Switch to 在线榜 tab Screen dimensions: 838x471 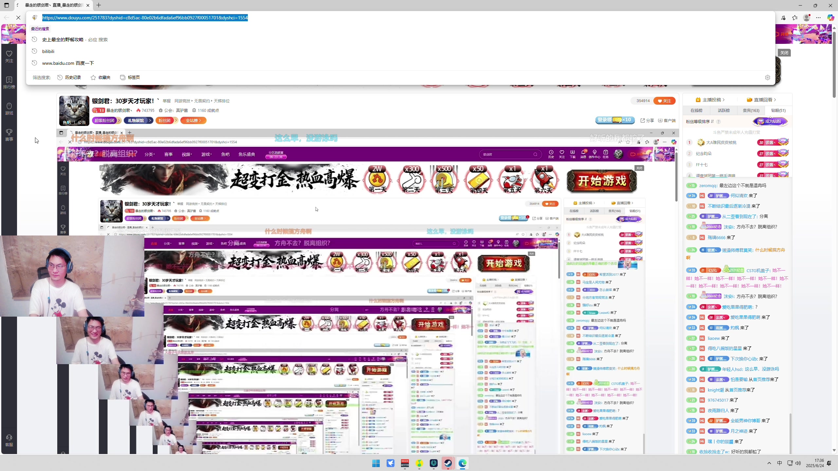[697, 111]
